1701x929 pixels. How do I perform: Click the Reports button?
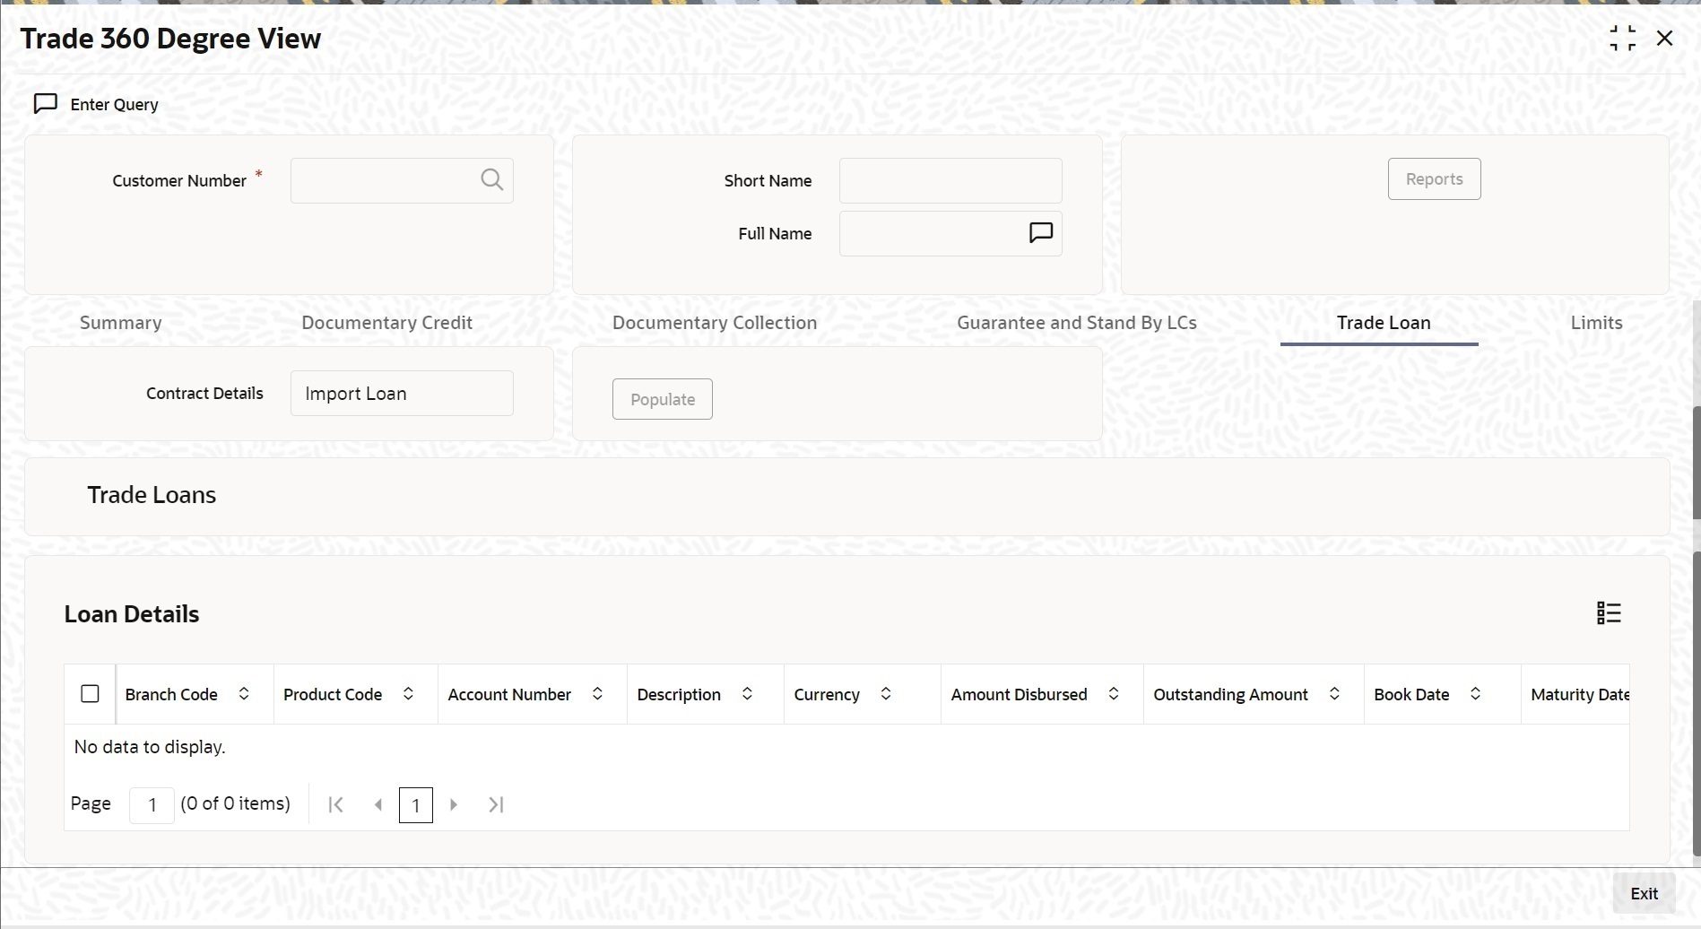1435,179
